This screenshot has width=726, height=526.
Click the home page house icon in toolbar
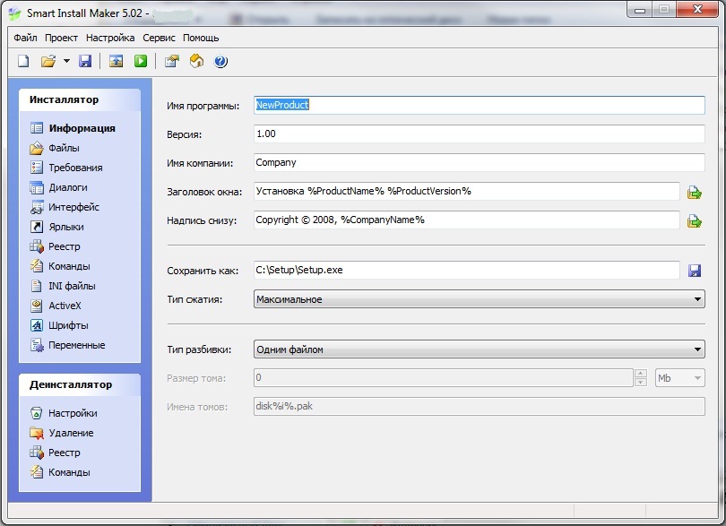[x=196, y=61]
